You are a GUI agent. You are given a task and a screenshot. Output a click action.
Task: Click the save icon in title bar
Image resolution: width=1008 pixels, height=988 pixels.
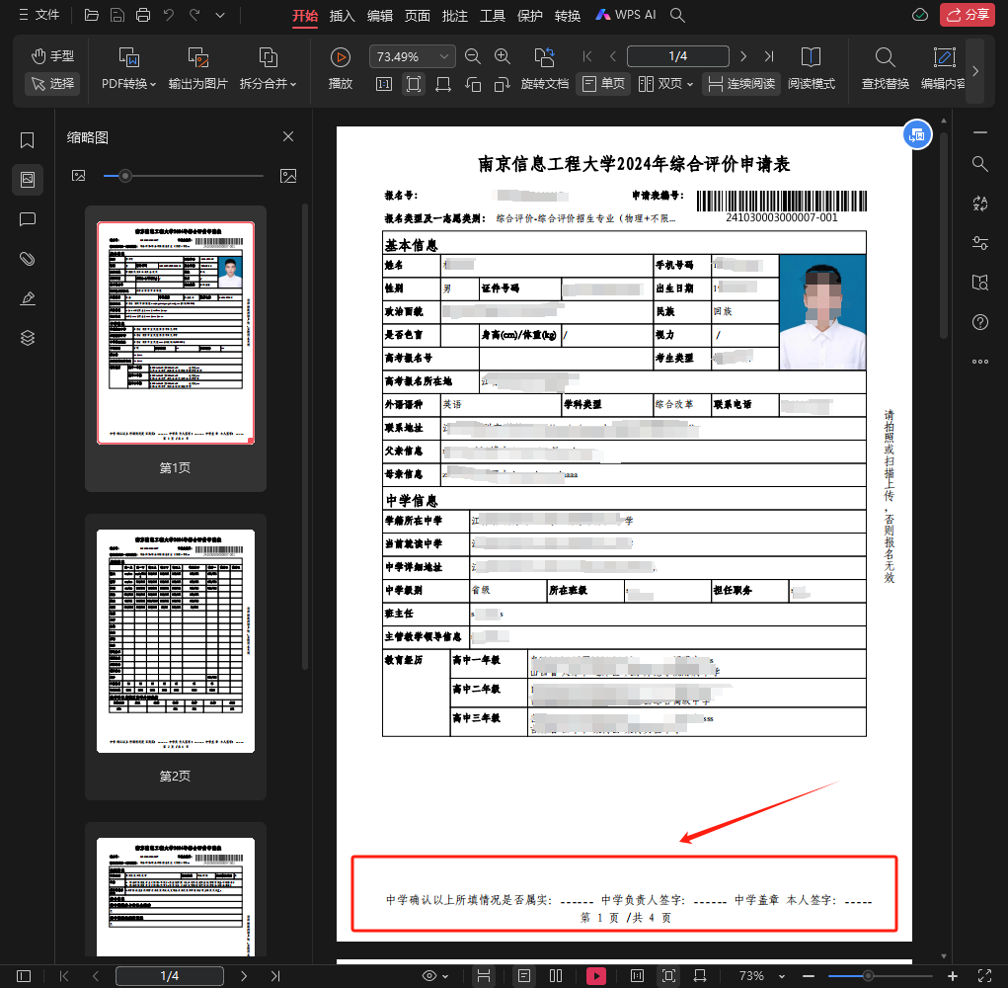point(117,15)
